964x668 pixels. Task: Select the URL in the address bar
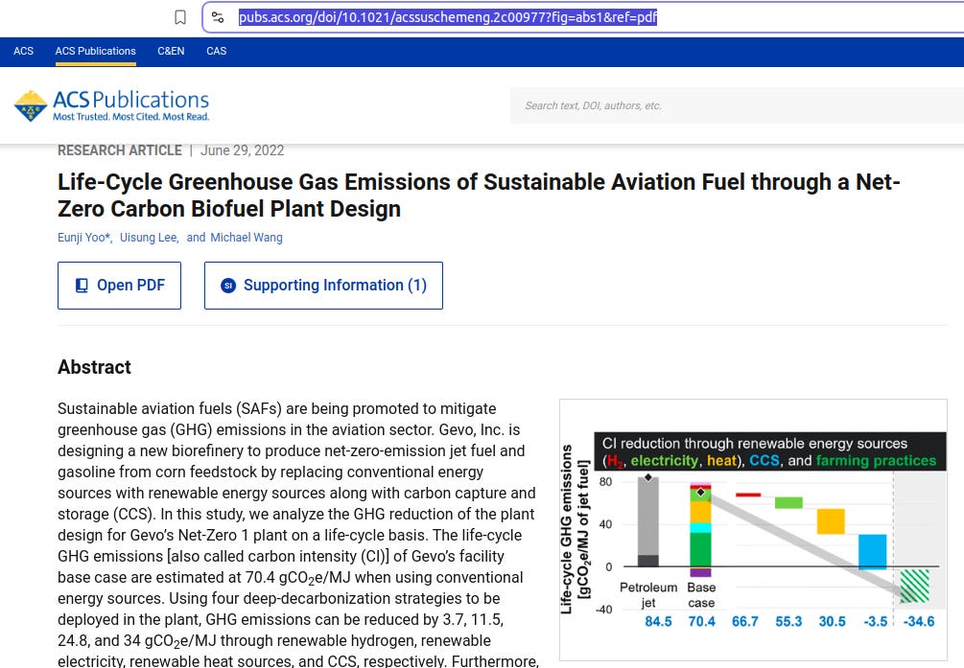448,17
